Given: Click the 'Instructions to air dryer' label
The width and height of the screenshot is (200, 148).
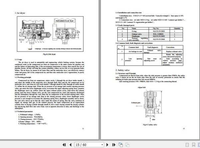Looking at the screenshot, I should point(65,21).
